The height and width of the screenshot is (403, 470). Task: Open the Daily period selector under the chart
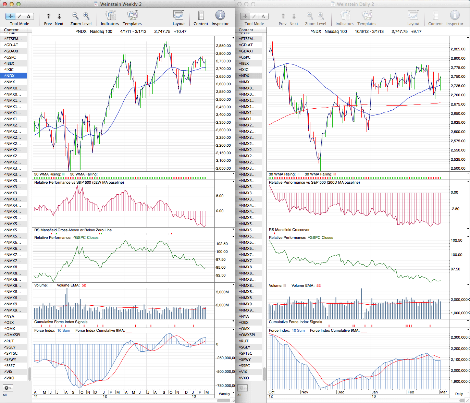pyautogui.click(x=459, y=394)
